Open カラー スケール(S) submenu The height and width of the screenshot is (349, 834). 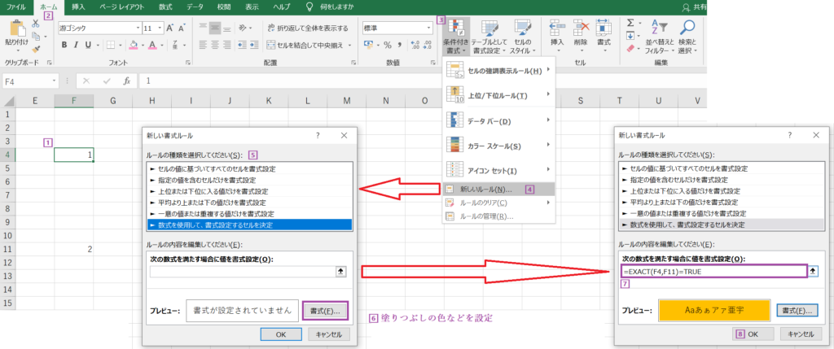click(499, 146)
